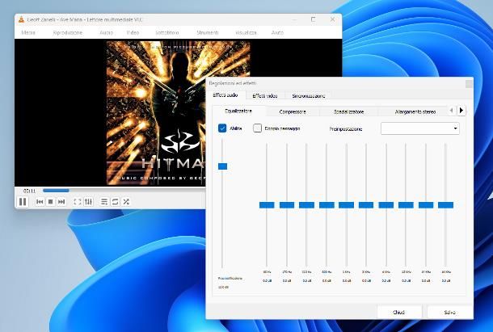Image resolution: width=493 pixels, height=332 pixels.
Task: Click the 3 KHz band slider handle
Action: tap(366, 205)
